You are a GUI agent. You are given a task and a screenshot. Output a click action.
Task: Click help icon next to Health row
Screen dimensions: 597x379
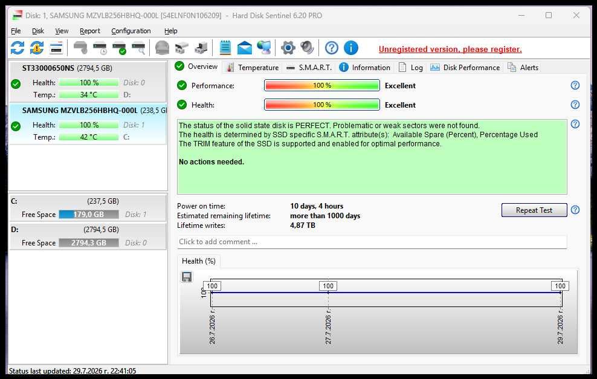click(575, 105)
